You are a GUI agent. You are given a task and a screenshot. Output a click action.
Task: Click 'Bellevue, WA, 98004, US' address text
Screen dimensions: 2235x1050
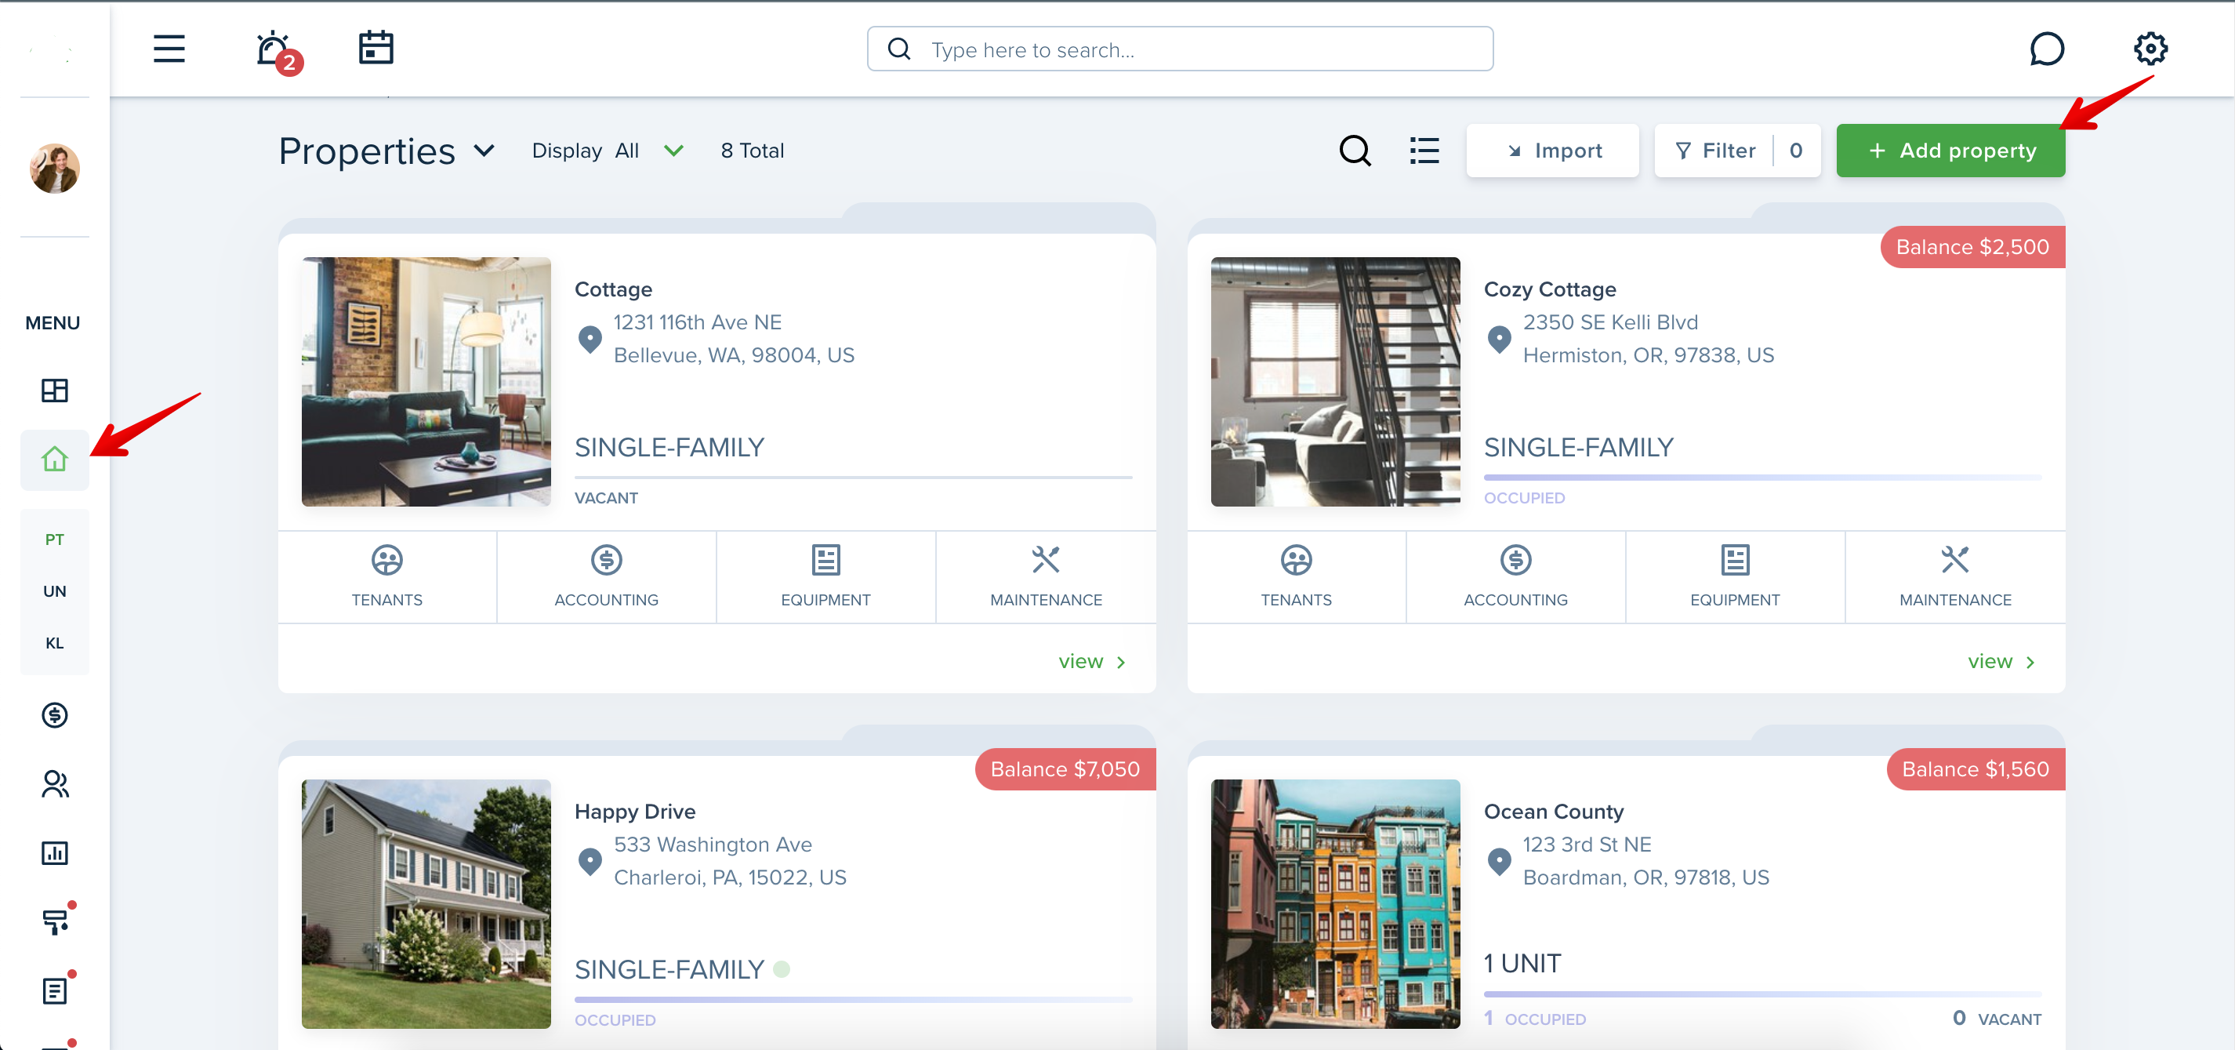click(734, 356)
